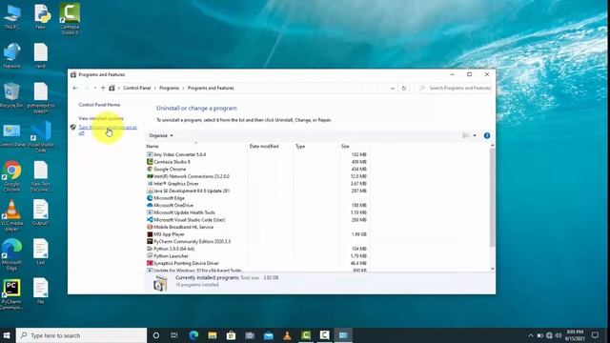This screenshot has height=343, width=610.
Task: Open the notification center icon
Action: (x=595, y=335)
